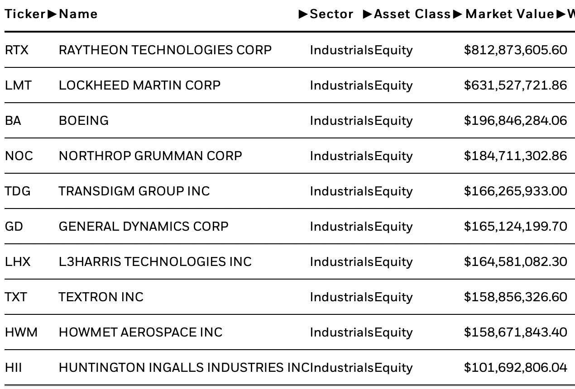Click the triangle before the Sector header
Image resolution: width=575 pixels, height=389 pixels.
pos(303,14)
